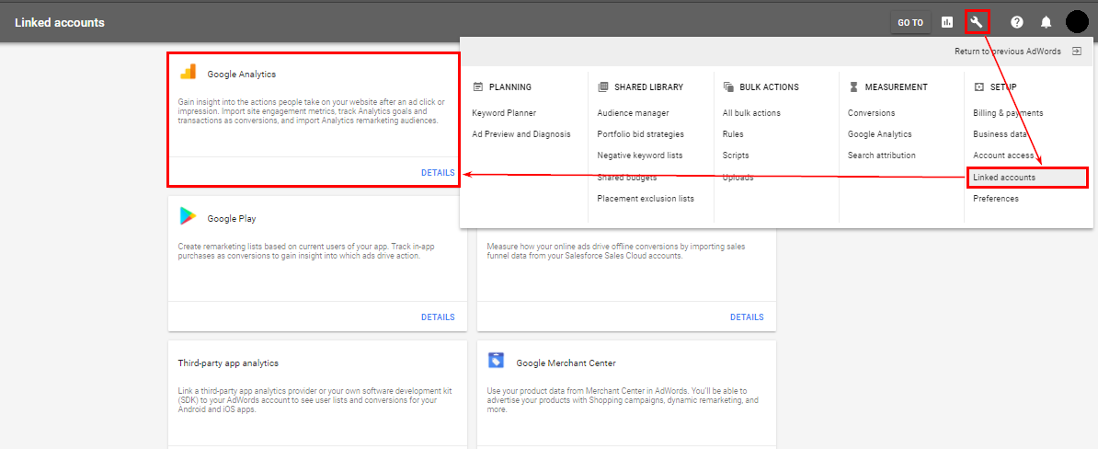
Task: Click the Bulk Actions section icon
Action: pyautogui.click(x=728, y=87)
